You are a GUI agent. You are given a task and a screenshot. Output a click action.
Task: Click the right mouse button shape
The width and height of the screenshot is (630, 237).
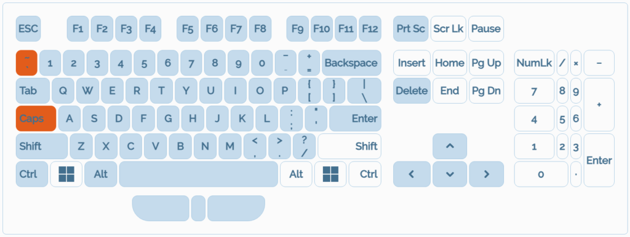(236, 208)
